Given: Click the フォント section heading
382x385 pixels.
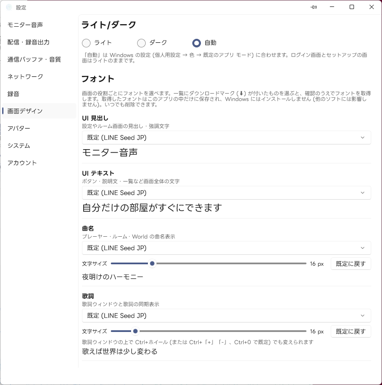Looking at the screenshot, I should tap(98, 79).
